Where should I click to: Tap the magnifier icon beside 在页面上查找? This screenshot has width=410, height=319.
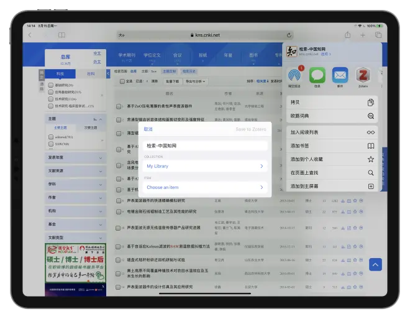tap(370, 173)
